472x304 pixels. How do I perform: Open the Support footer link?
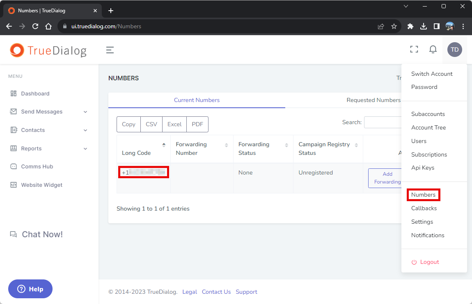point(246,292)
